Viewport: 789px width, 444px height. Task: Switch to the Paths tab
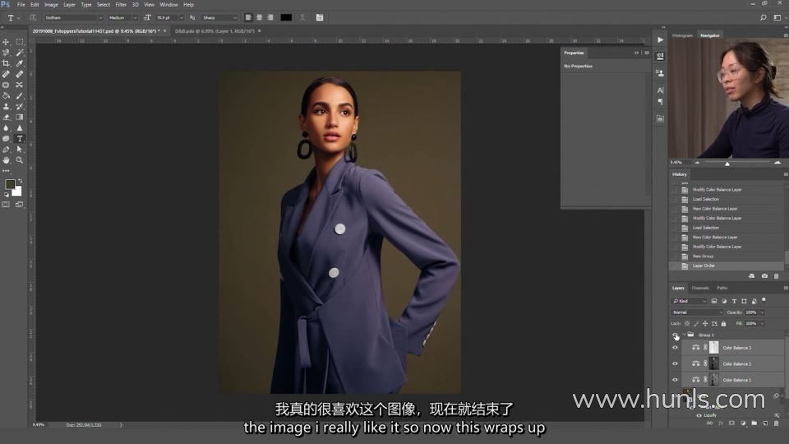tap(722, 288)
